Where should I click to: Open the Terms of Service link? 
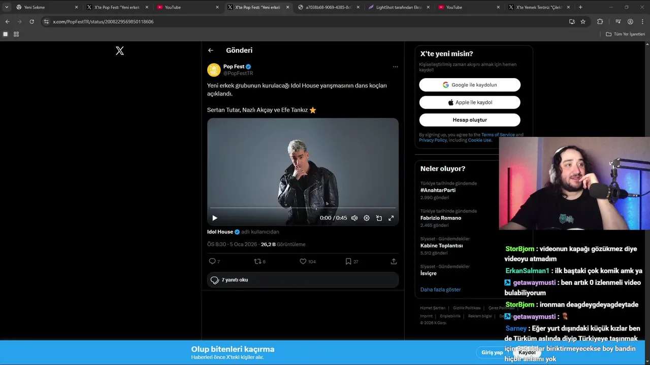click(x=498, y=135)
